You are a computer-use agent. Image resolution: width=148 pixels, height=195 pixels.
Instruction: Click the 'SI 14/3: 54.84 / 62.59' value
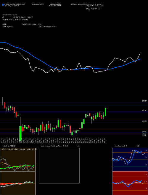coord(23,17)
